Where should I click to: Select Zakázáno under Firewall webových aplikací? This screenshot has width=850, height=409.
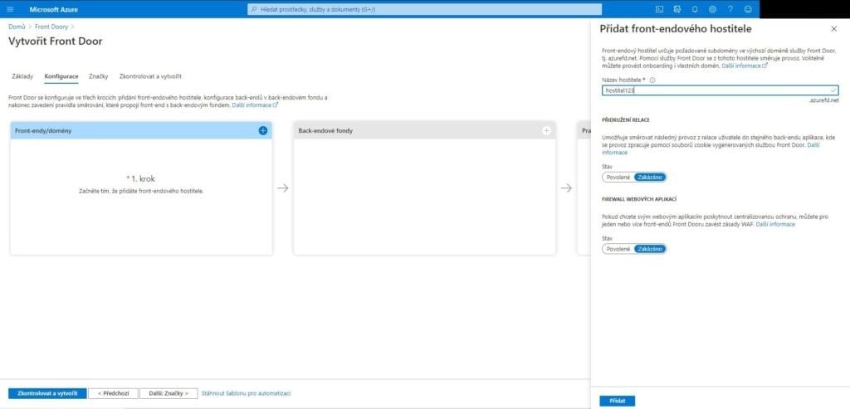649,249
